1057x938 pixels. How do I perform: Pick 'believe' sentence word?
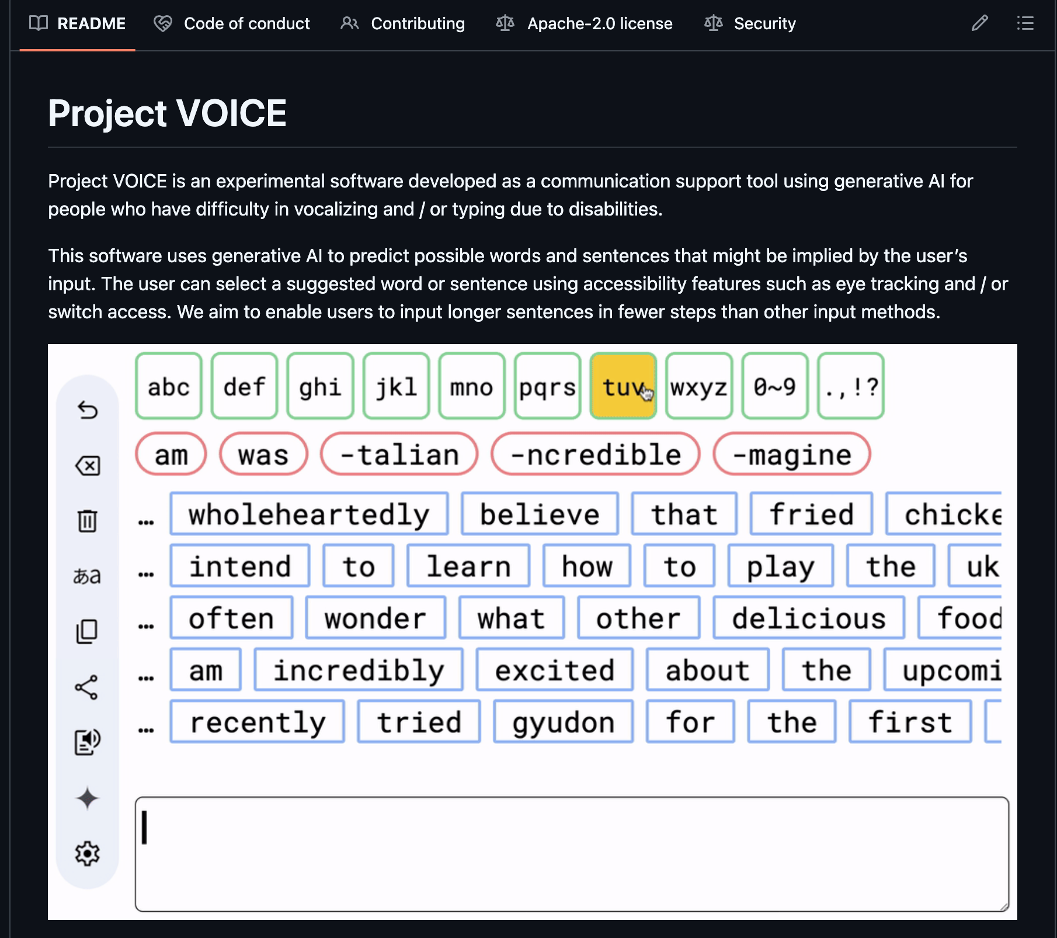pos(540,514)
